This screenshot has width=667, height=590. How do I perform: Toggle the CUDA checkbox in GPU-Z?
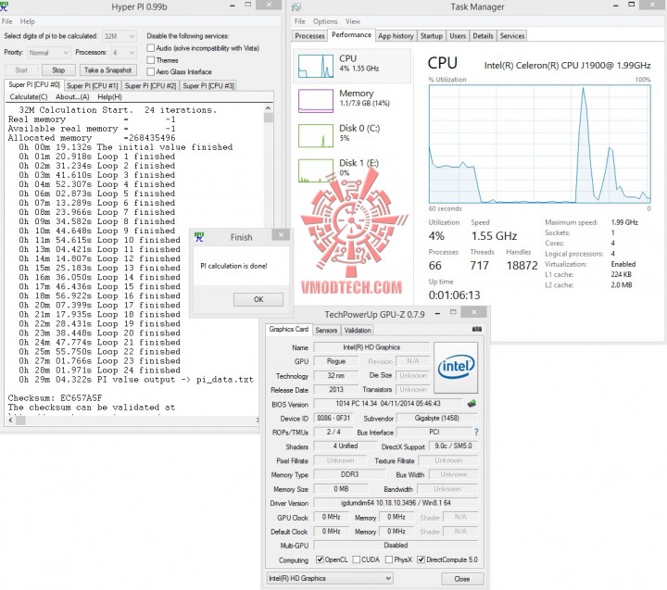pos(357,559)
